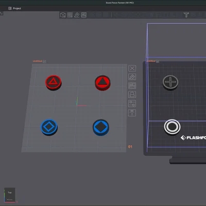Edit plate 01 Untitled name
This screenshot has width=206, height=206.
(44, 61)
